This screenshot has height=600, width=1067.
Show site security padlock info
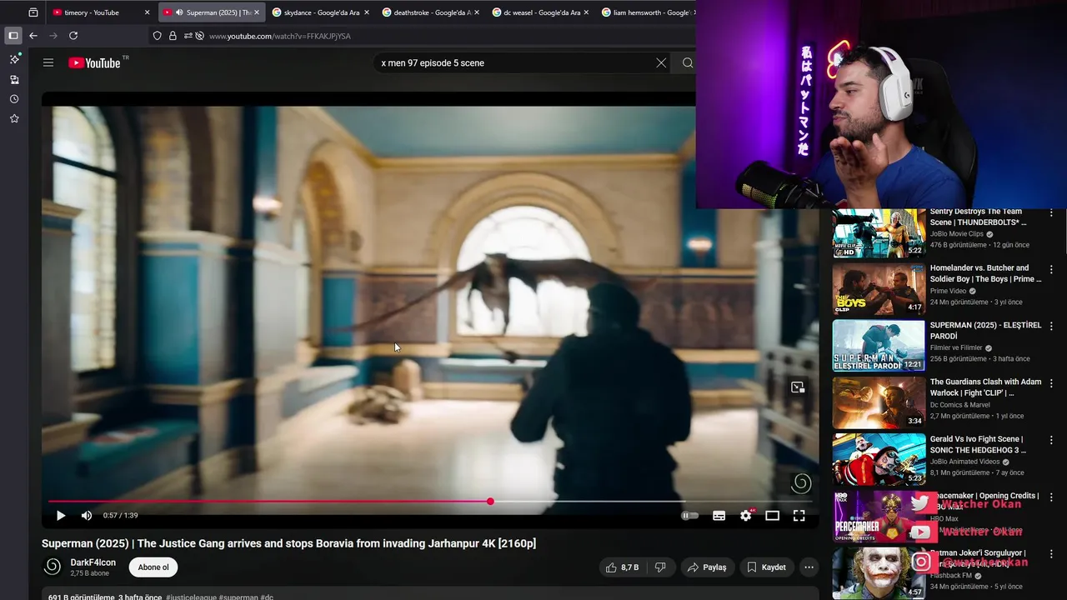point(173,36)
